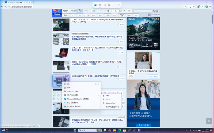Image resolution: width=214 pixels, height=133 pixels.
Task: Click the Windows taskbar search box
Action: 90,130
